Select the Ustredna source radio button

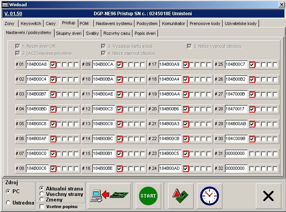pyautogui.click(x=9, y=203)
